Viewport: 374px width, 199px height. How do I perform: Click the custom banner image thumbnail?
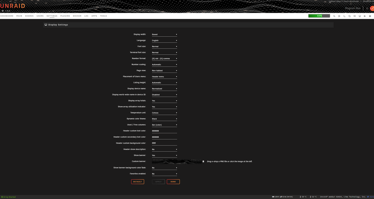(x=177, y=161)
